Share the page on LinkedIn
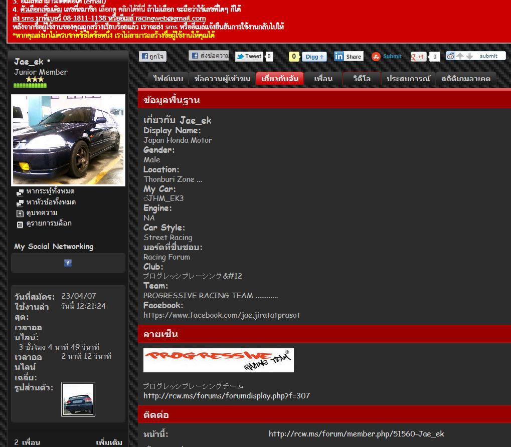Image resolution: width=511 pixels, height=447 pixels. [x=348, y=57]
